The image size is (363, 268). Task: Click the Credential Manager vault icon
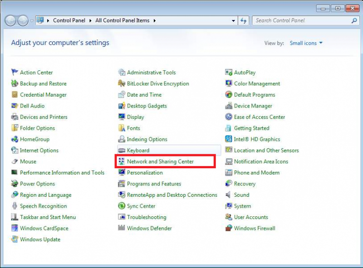[x=15, y=94]
